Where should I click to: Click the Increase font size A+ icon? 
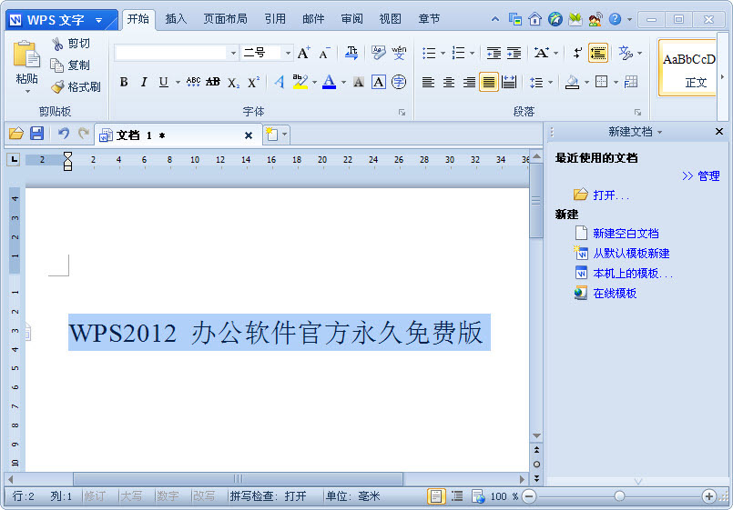[304, 54]
